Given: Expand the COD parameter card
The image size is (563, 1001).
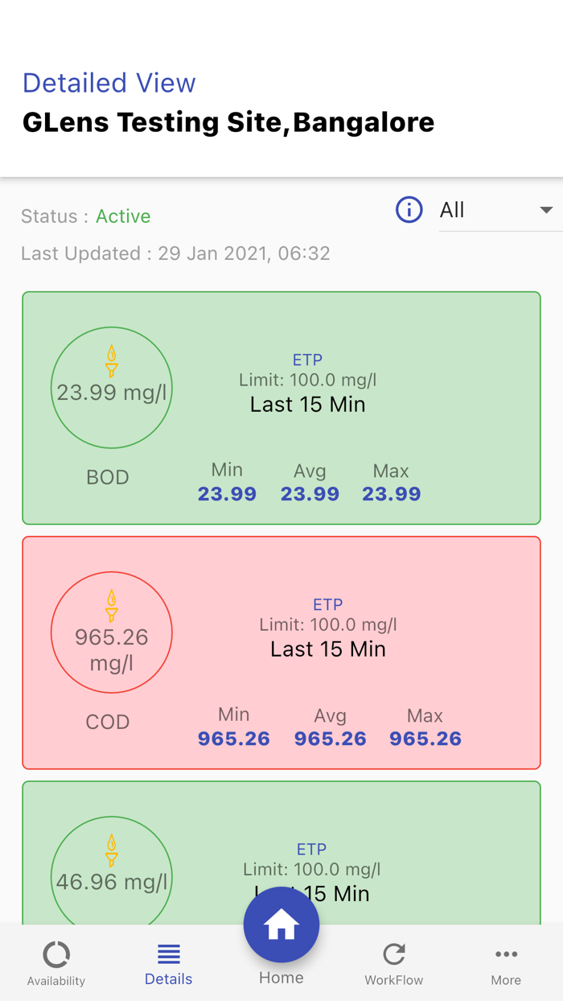Looking at the screenshot, I should tap(281, 652).
